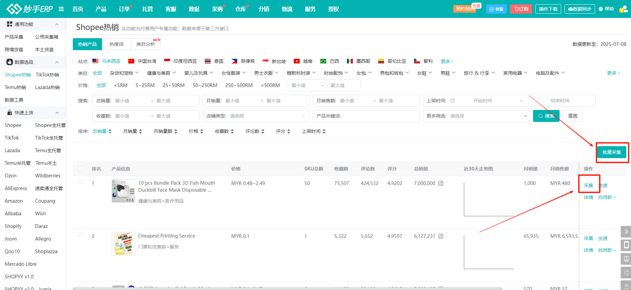This screenshot has width=631, height=290.
Task: Click the mobile phone icon on right edge
Action: [626, 245]
